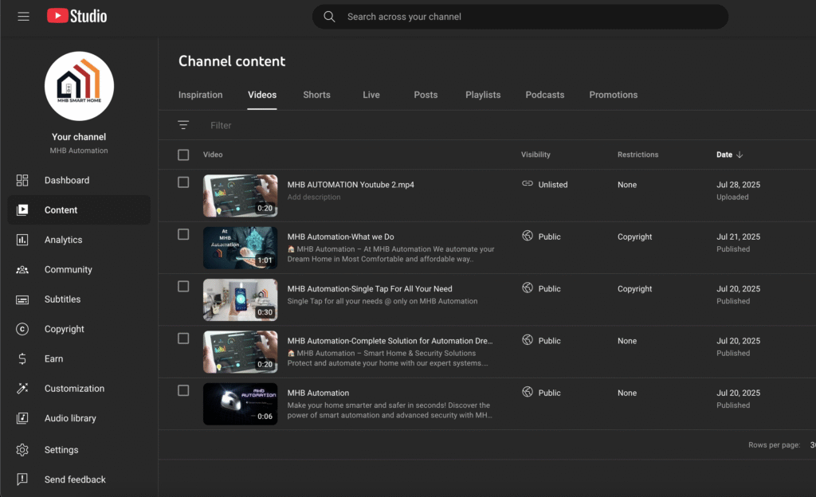Open Dashboard from the sidebar
816x497 pixels.
(66, 181)
